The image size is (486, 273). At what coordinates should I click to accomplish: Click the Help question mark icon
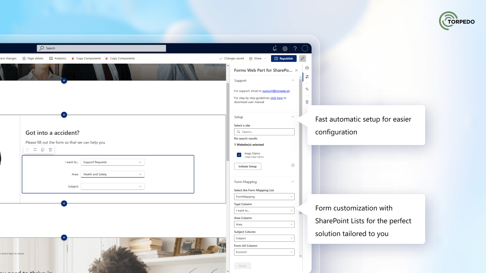(295, 48)
